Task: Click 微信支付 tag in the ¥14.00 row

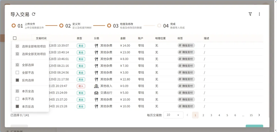Action: click(x=186, y=45)
